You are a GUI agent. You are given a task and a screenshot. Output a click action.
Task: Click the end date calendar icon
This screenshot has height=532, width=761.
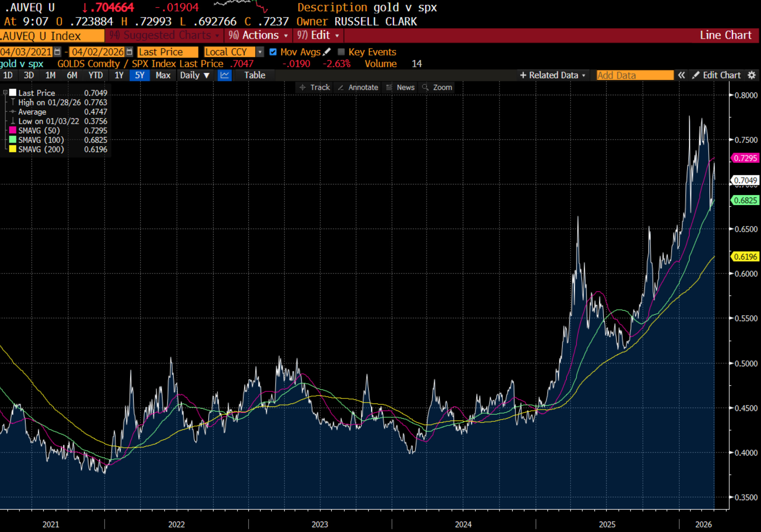click(x=129, y=52)
